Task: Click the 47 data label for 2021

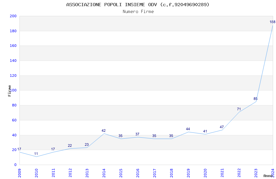Action: point(221,127)
